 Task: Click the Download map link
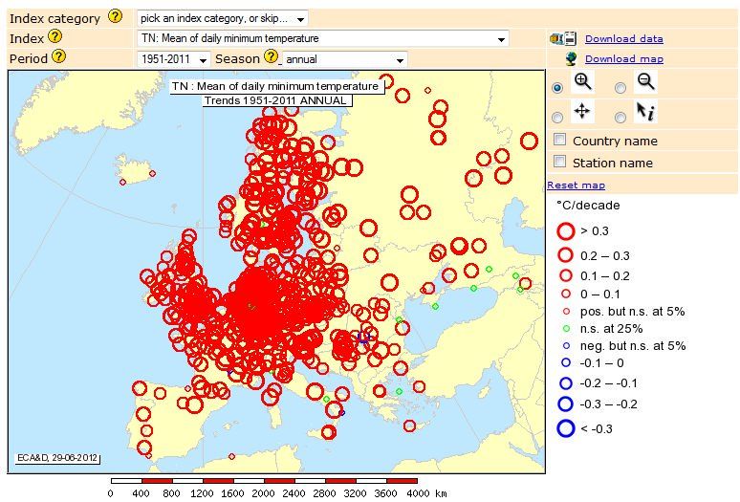point(624,59)
